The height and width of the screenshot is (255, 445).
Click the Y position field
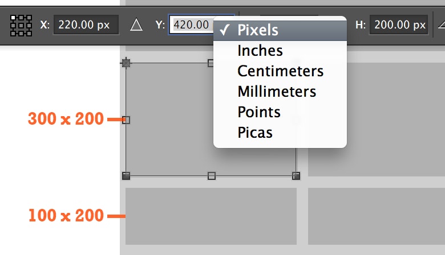[x=191, y=25]
